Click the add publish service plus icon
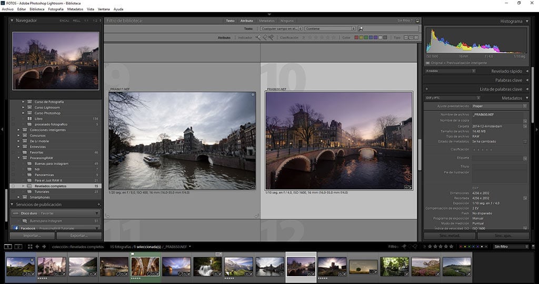 coord(98,204)
